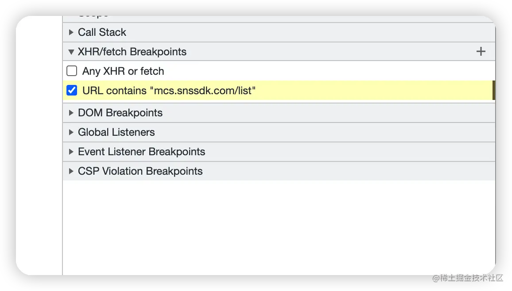
Task: Click the "Any XHR or fetch" label text
Action: (123, 71)
